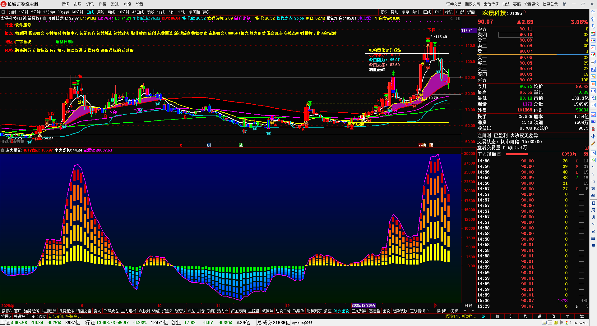Screen dimensions: 597x326
Task: Switch to the candlestick chart icon
Action: [593, 55]
